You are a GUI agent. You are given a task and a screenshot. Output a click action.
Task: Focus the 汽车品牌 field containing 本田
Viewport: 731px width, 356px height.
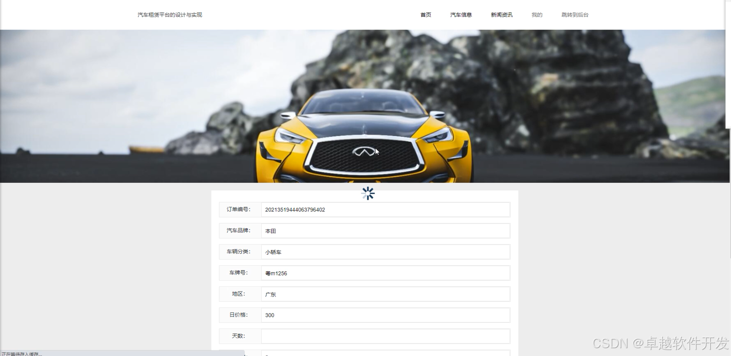386,231
